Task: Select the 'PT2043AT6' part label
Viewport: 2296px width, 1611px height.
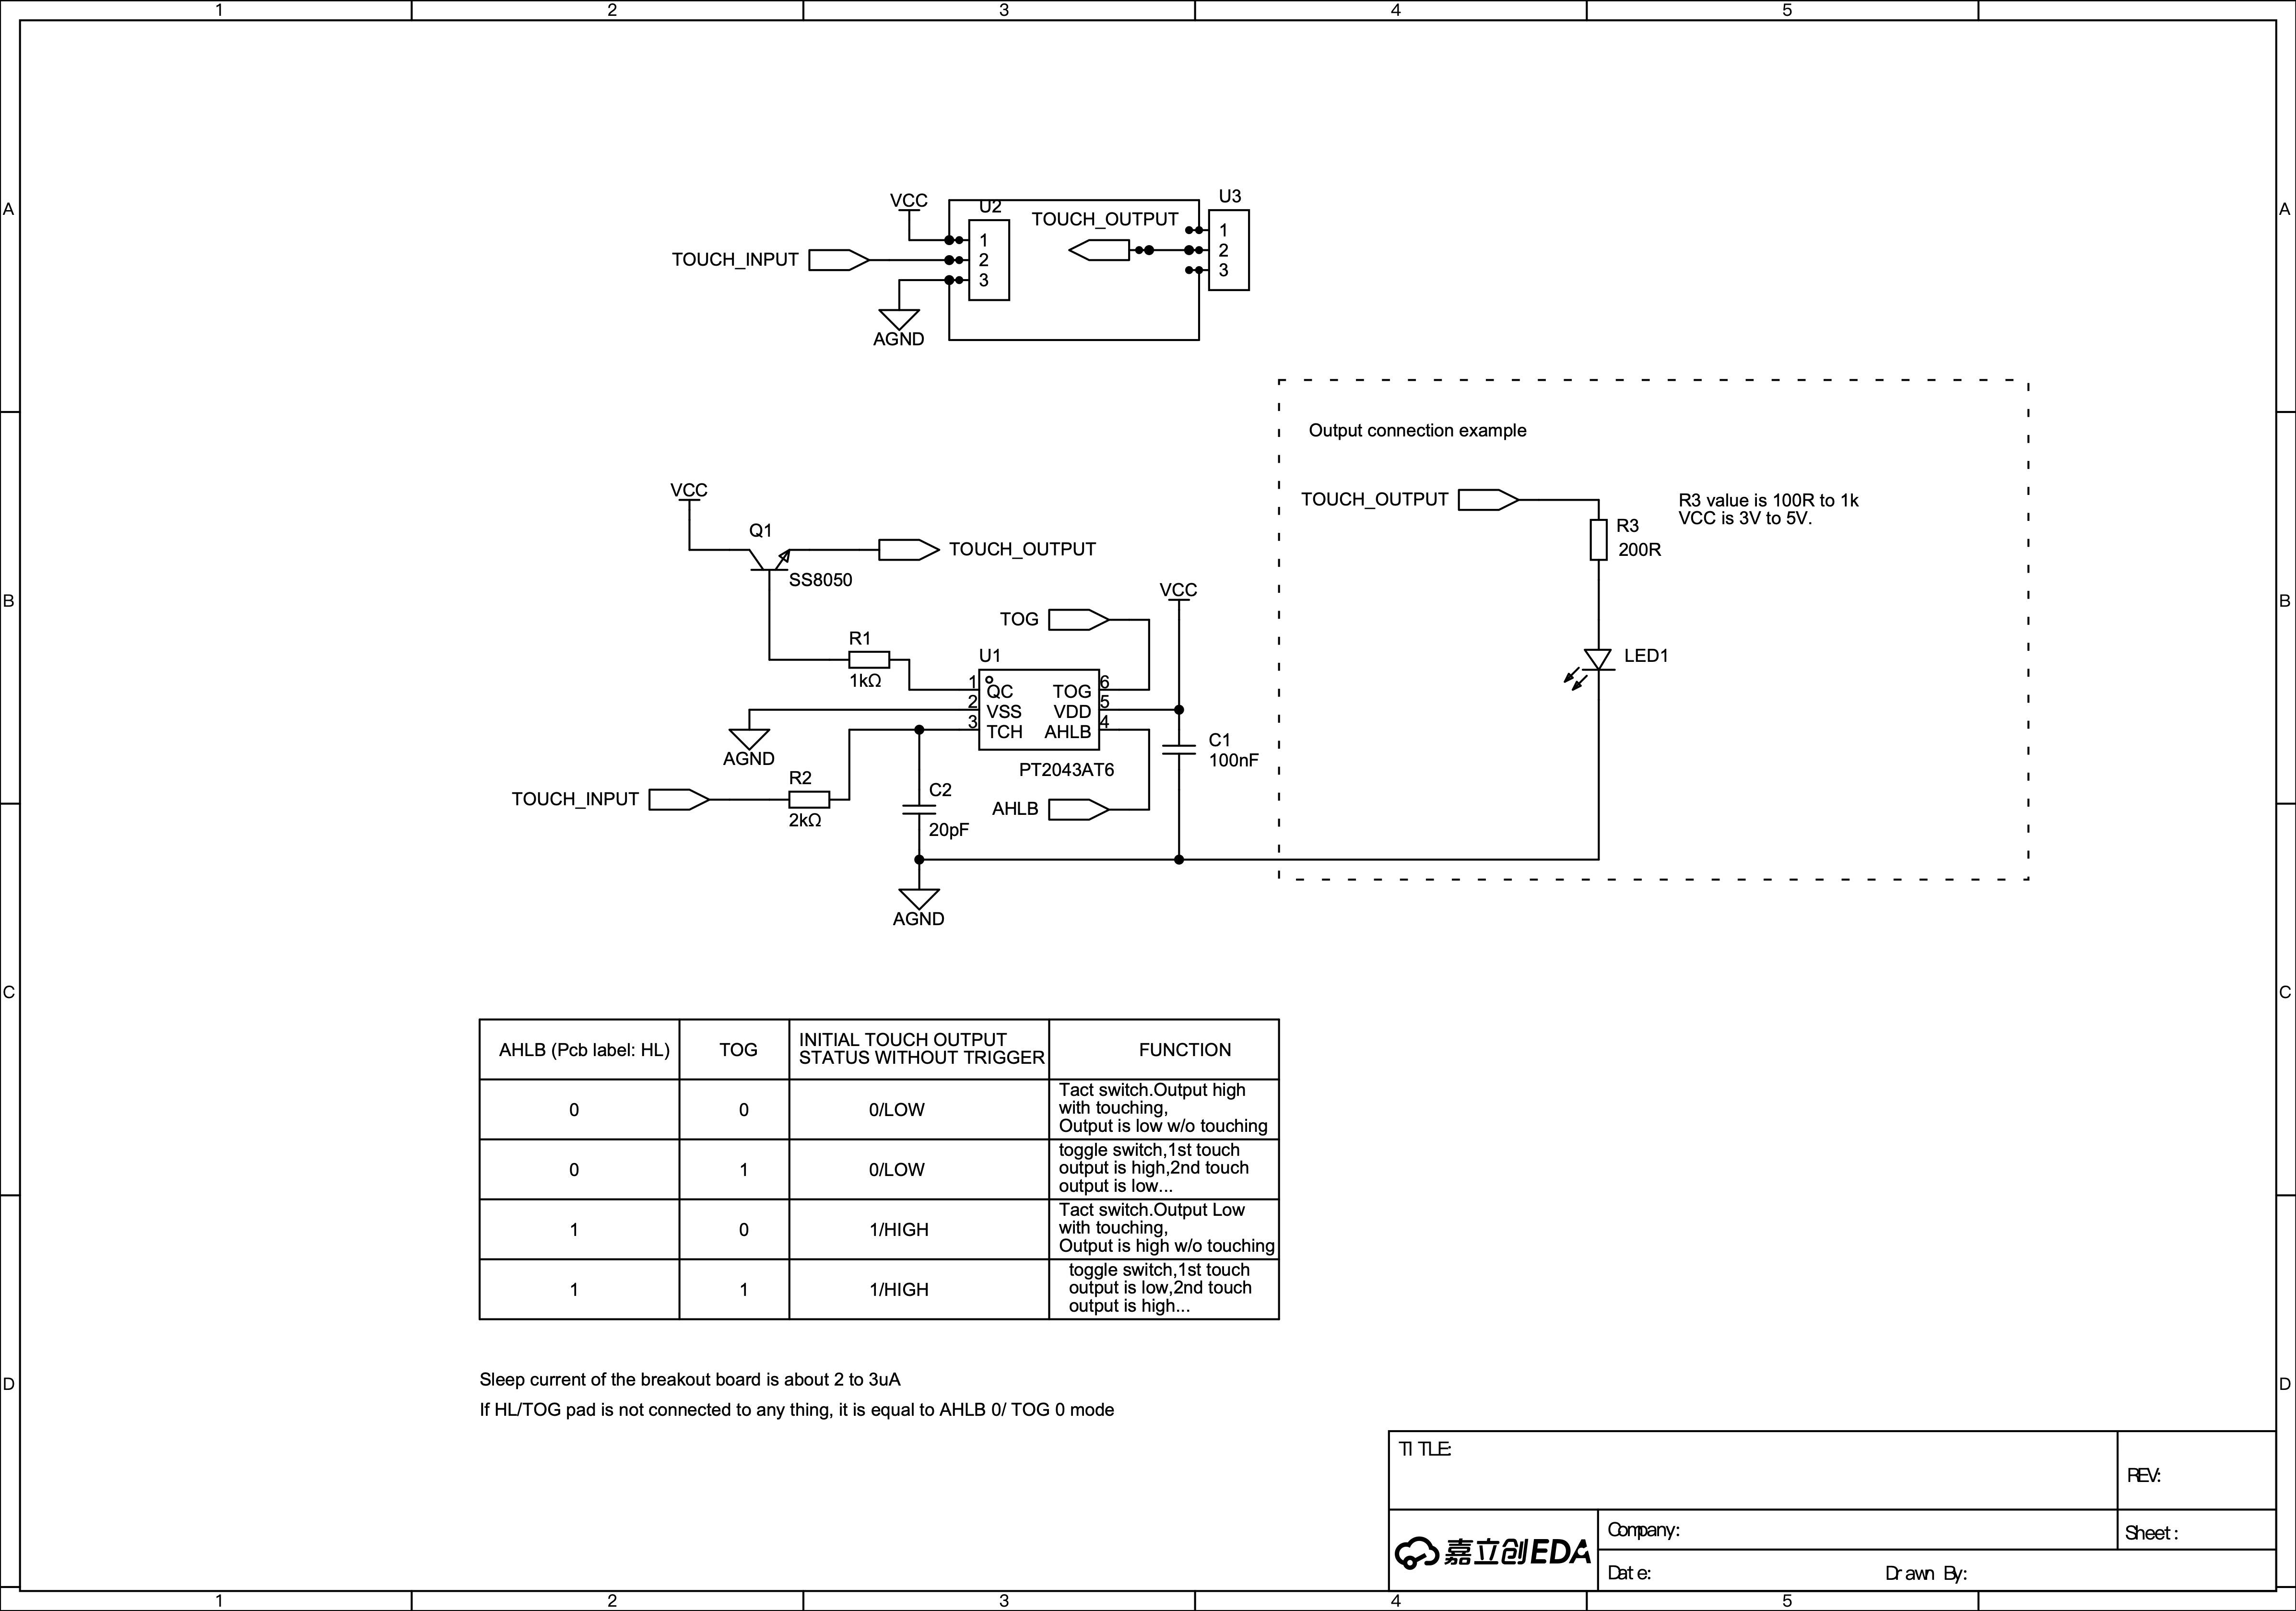Action: point(1066,770)
